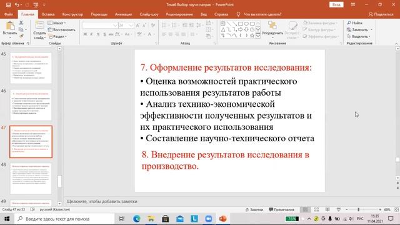Click the zoom slider handle in status bar
Viewport: 400px width, 225px height.
[358, 209]
